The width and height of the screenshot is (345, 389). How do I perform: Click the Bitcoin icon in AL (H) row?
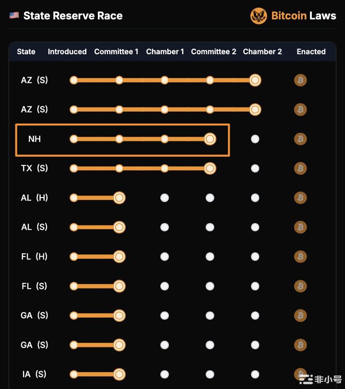coord(300,198)
